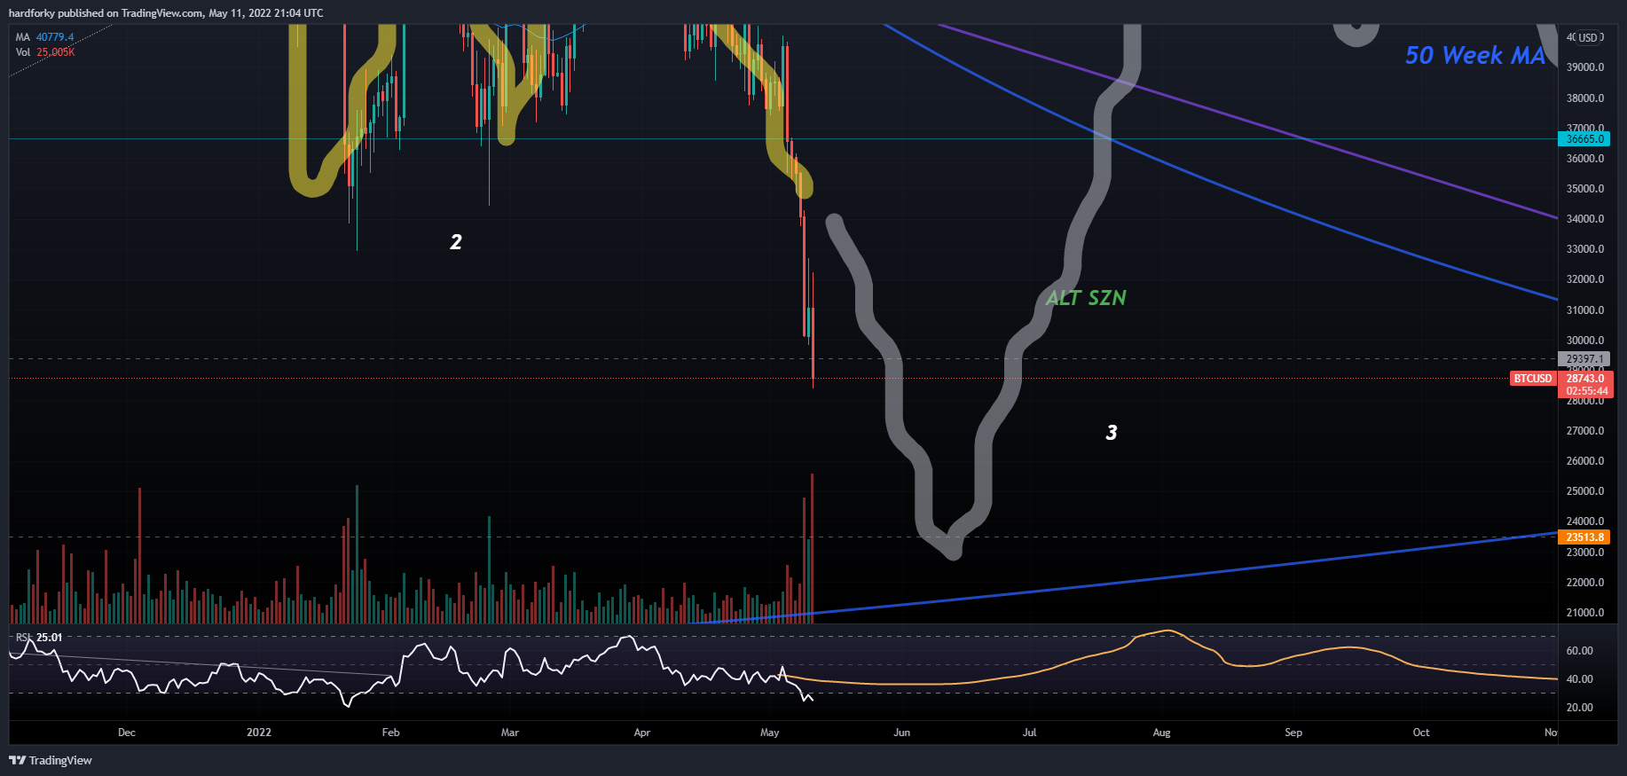The image size is (1627, 776).
Task: Click the Aug label on time axis
Action: [1162, 733]
